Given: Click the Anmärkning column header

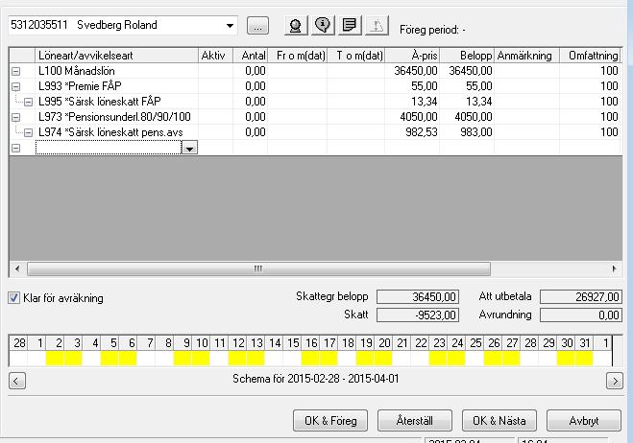Looking at the screenshot, I should click(526, 56).
